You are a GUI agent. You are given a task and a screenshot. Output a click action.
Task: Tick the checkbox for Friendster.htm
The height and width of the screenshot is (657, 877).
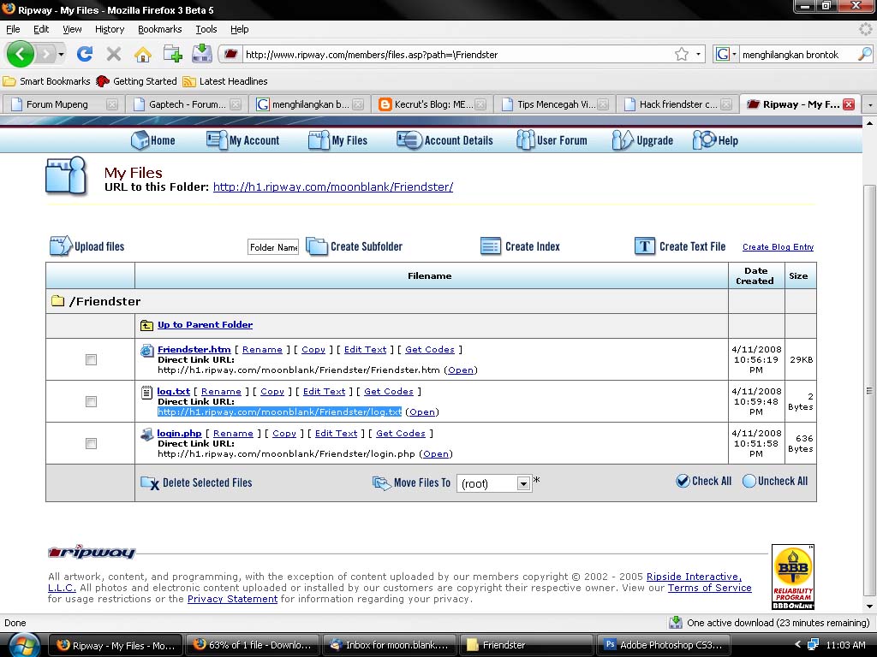(91, 360)
